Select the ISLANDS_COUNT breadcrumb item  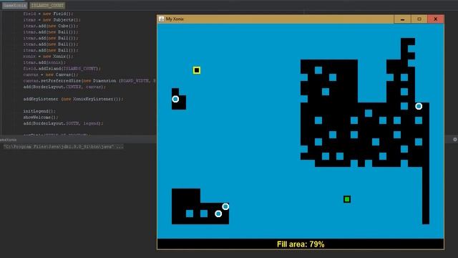[x=47, y=5]
